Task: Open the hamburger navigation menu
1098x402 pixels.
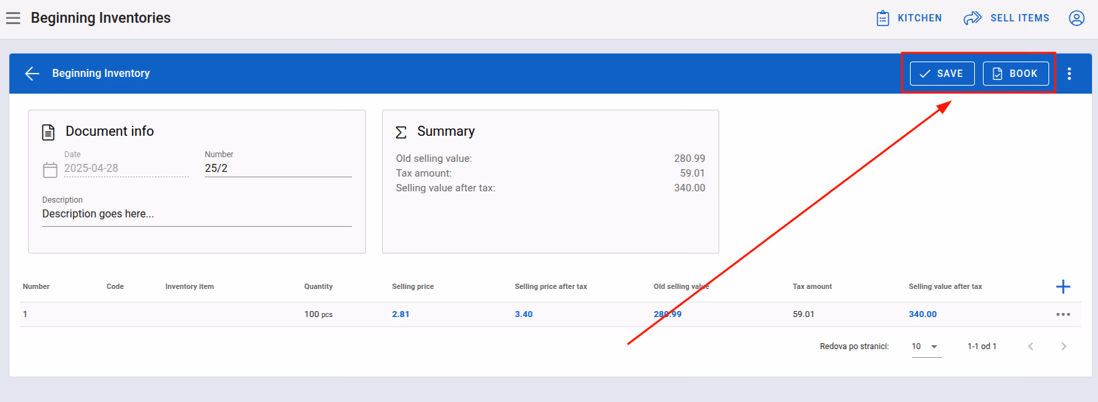Action: (x=13, y=18)
